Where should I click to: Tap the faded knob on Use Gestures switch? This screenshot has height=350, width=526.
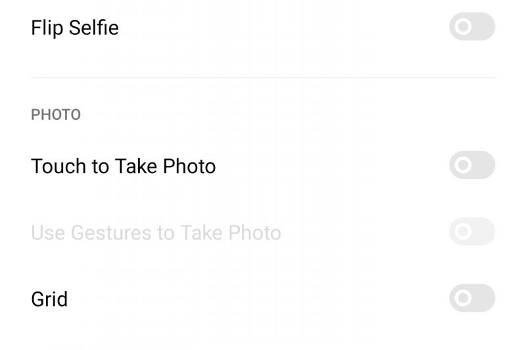(x=463, y=232)
